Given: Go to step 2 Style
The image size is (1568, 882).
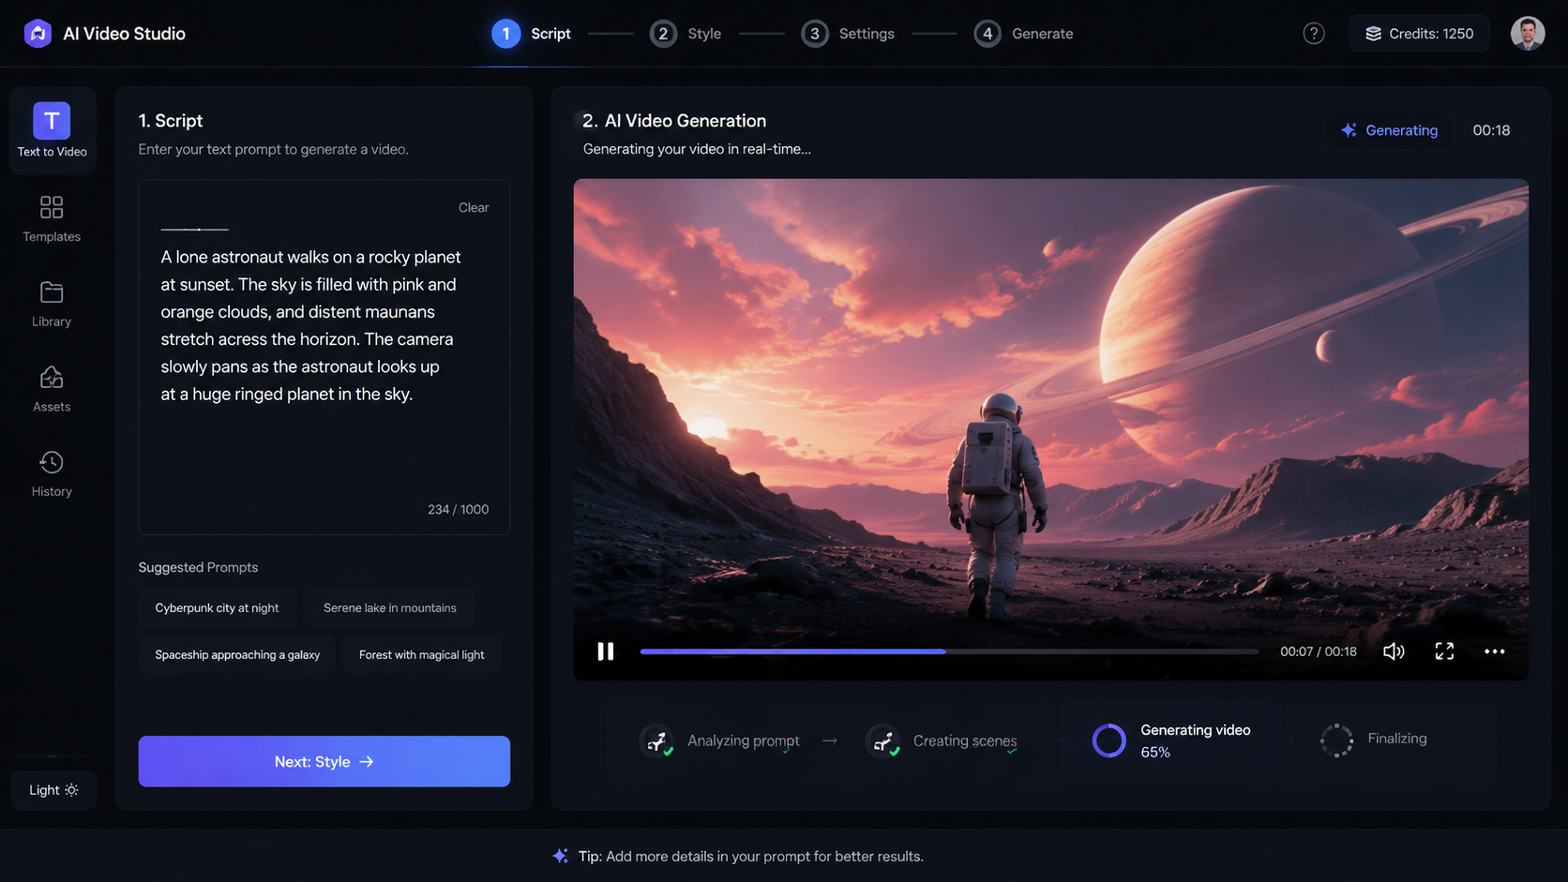Looking at the screenshot, I should 686,34.
